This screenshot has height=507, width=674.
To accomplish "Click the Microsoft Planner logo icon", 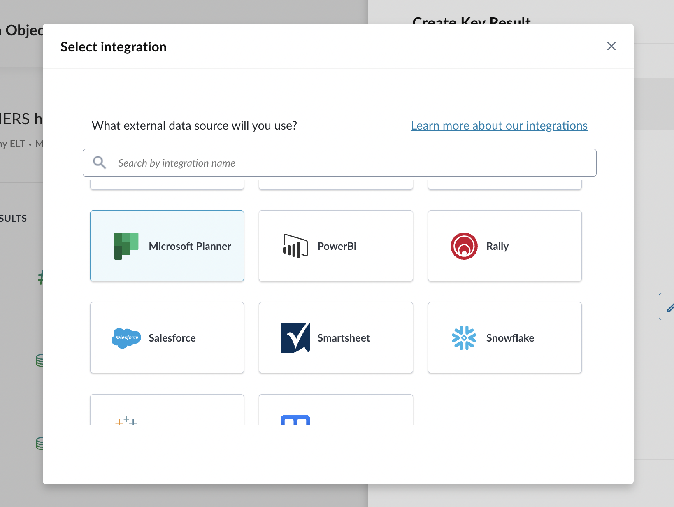I will pyautogui.click(x=126, y=246).
